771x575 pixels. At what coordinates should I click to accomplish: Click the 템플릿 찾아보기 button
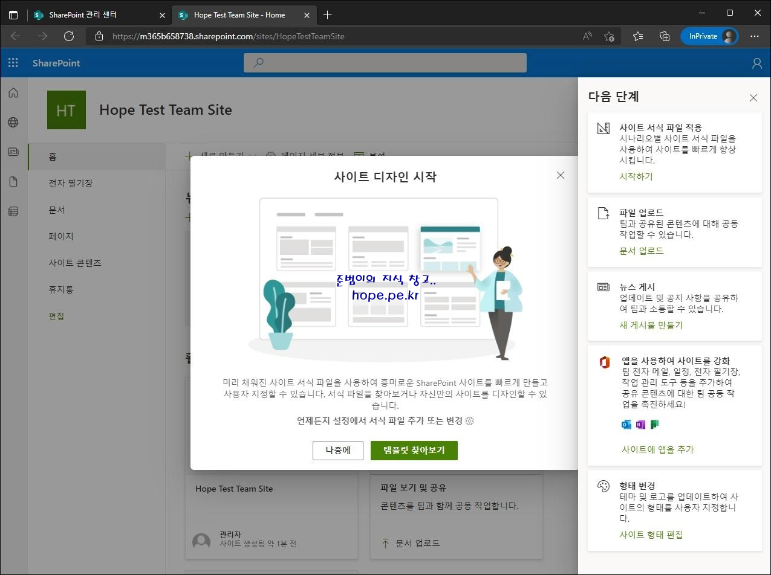pyautogui.click(x=414, y=450)
